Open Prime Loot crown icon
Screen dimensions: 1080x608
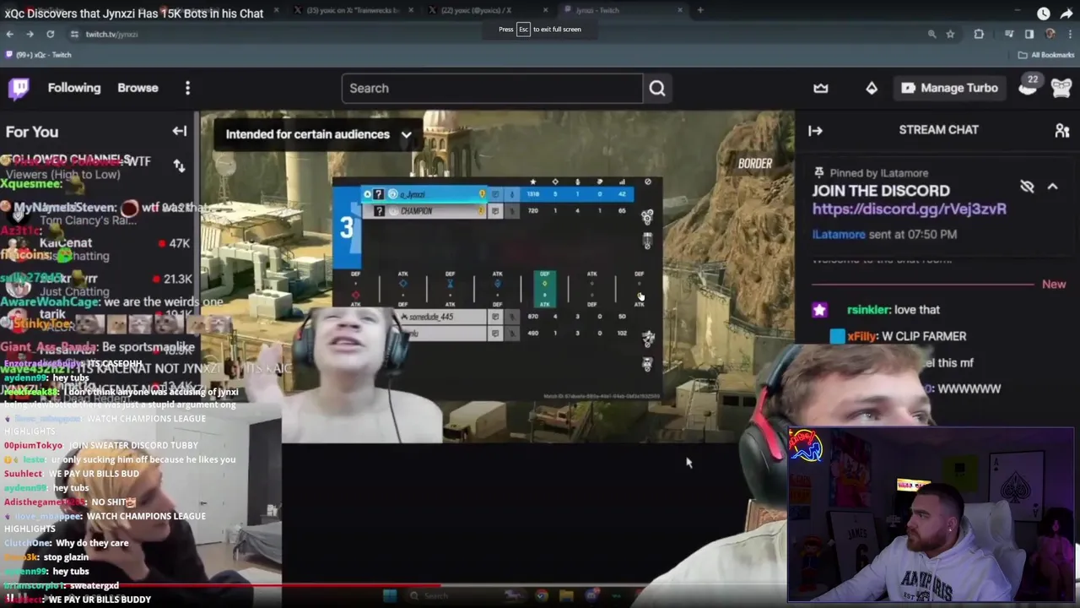point(821,88)
